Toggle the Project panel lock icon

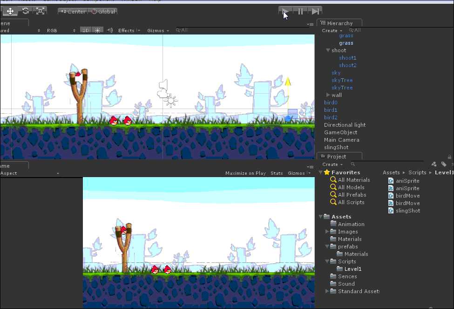point(449,157)
